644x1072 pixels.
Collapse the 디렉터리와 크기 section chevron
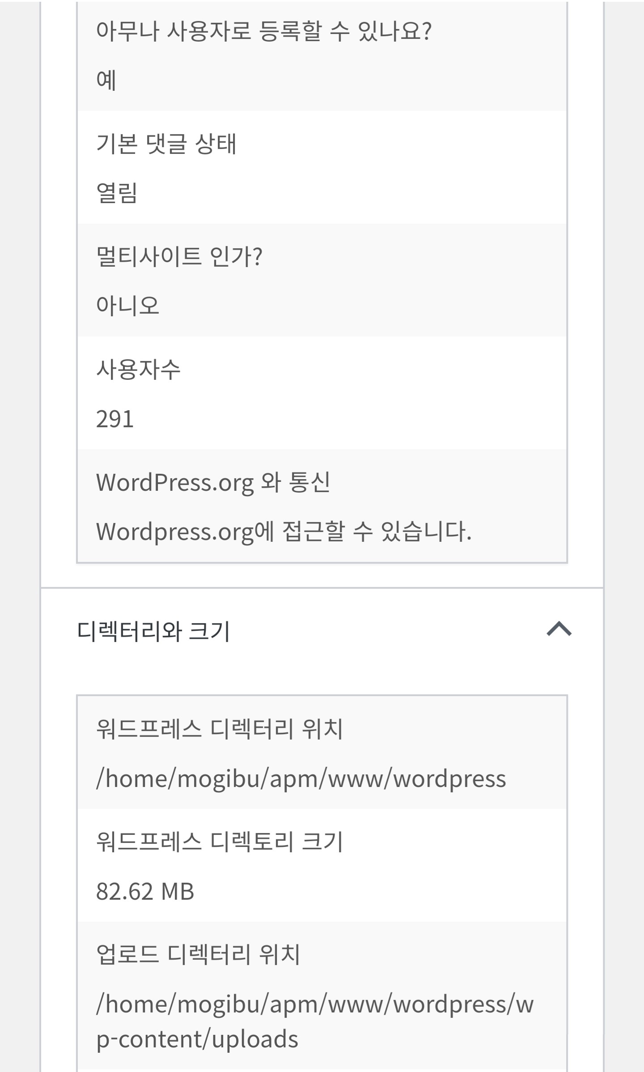[x=559, y=629]
